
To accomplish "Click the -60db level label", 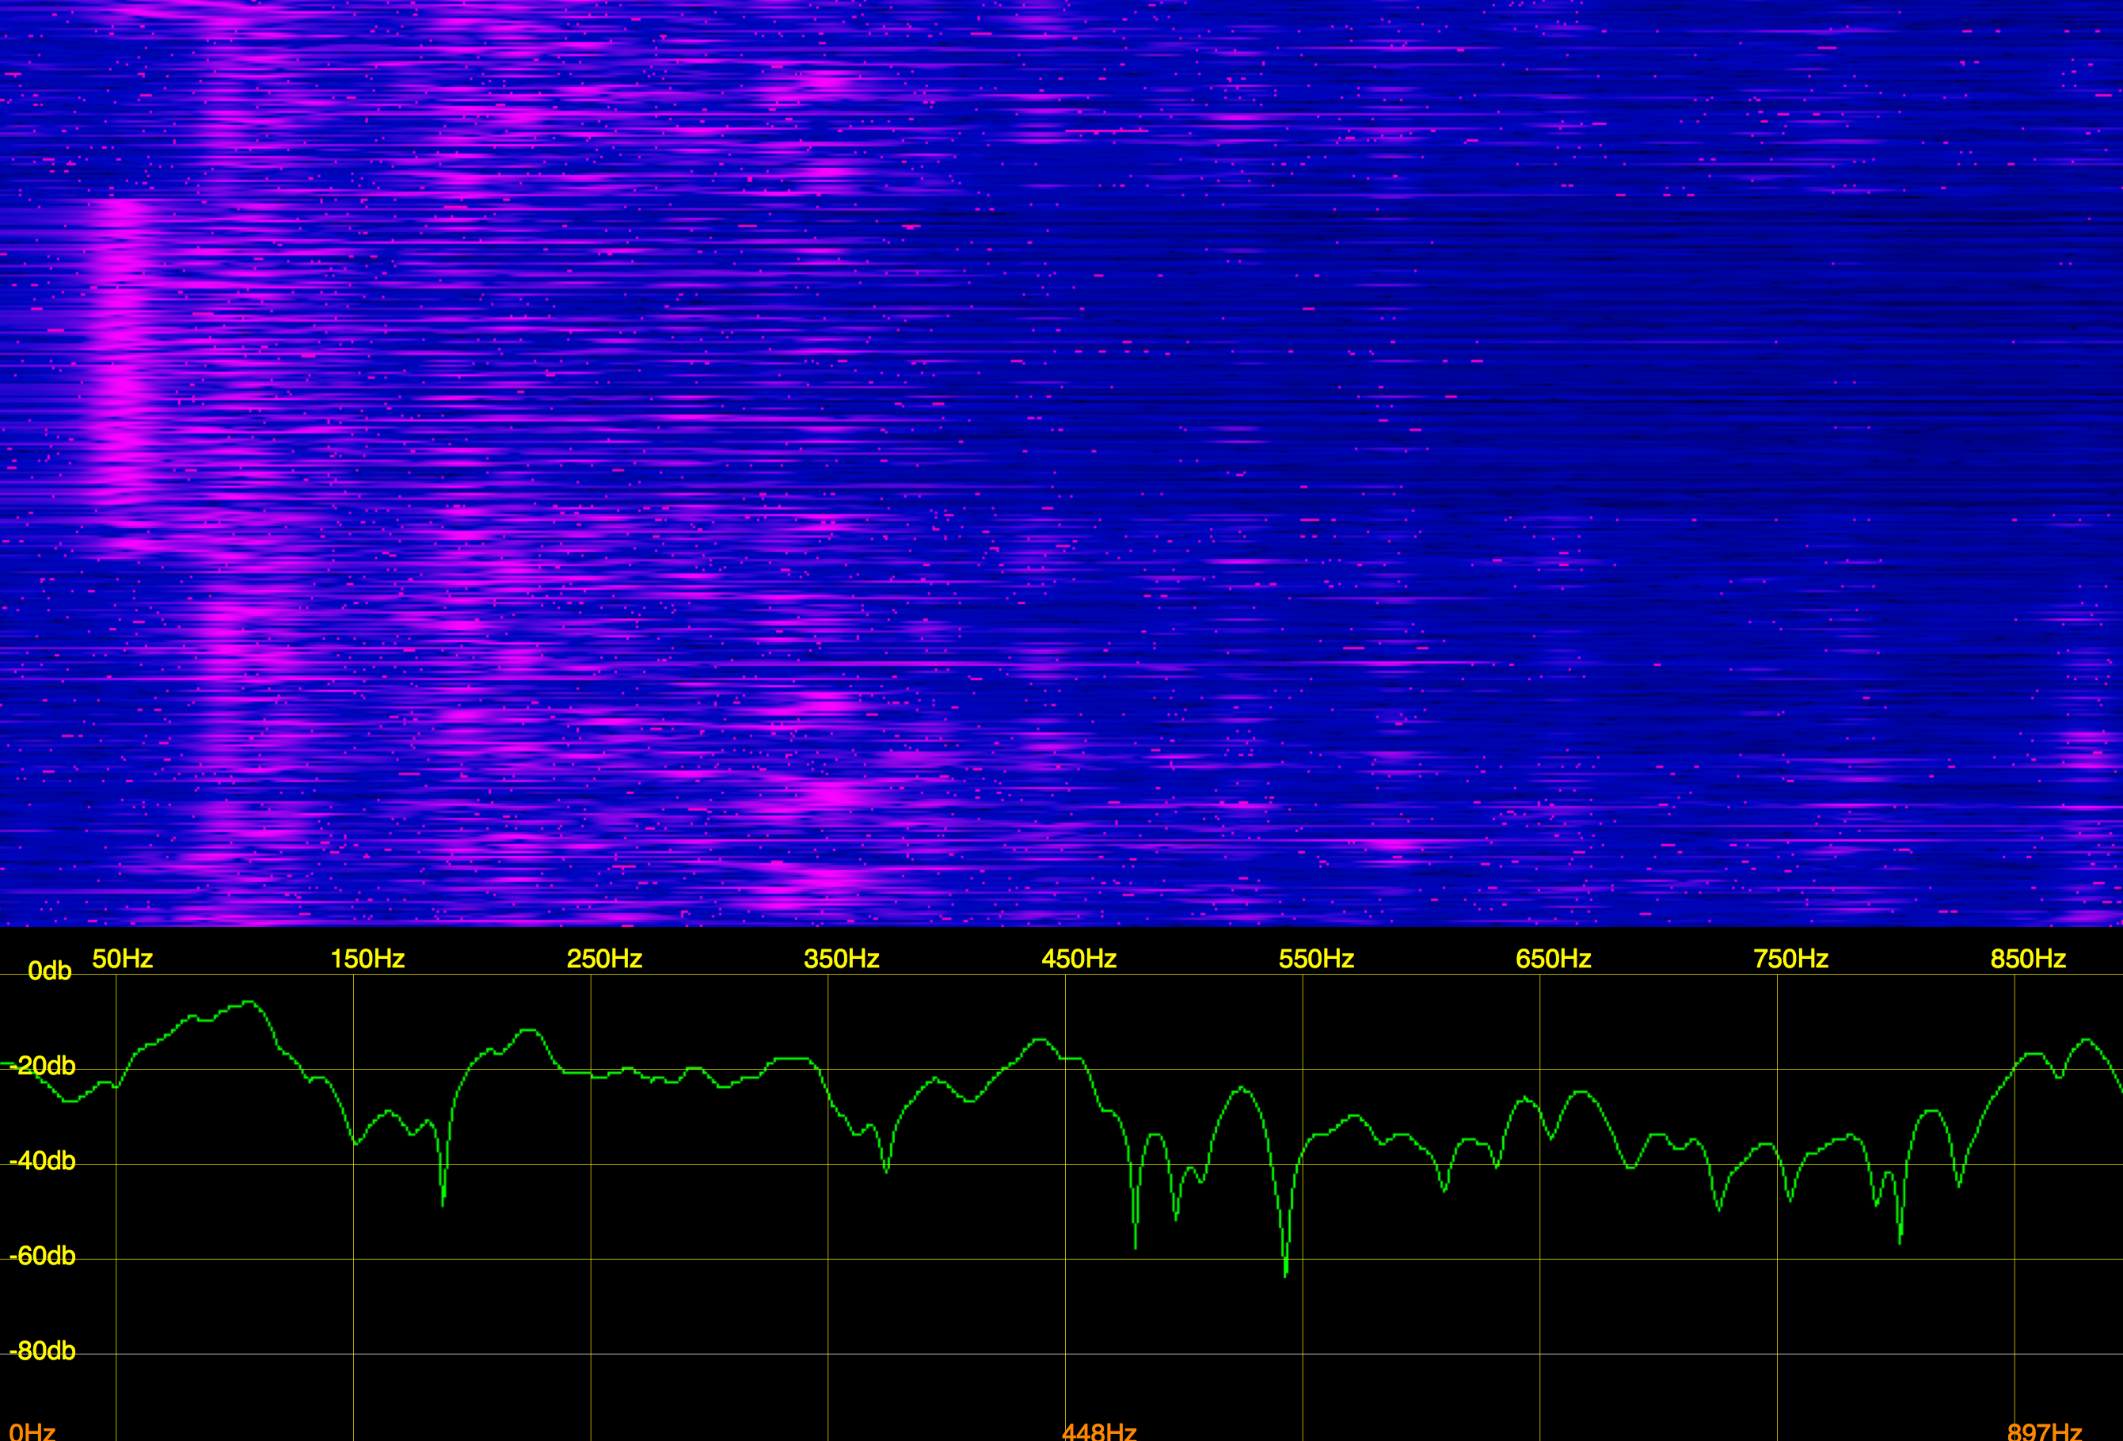I will [43, 1256].
